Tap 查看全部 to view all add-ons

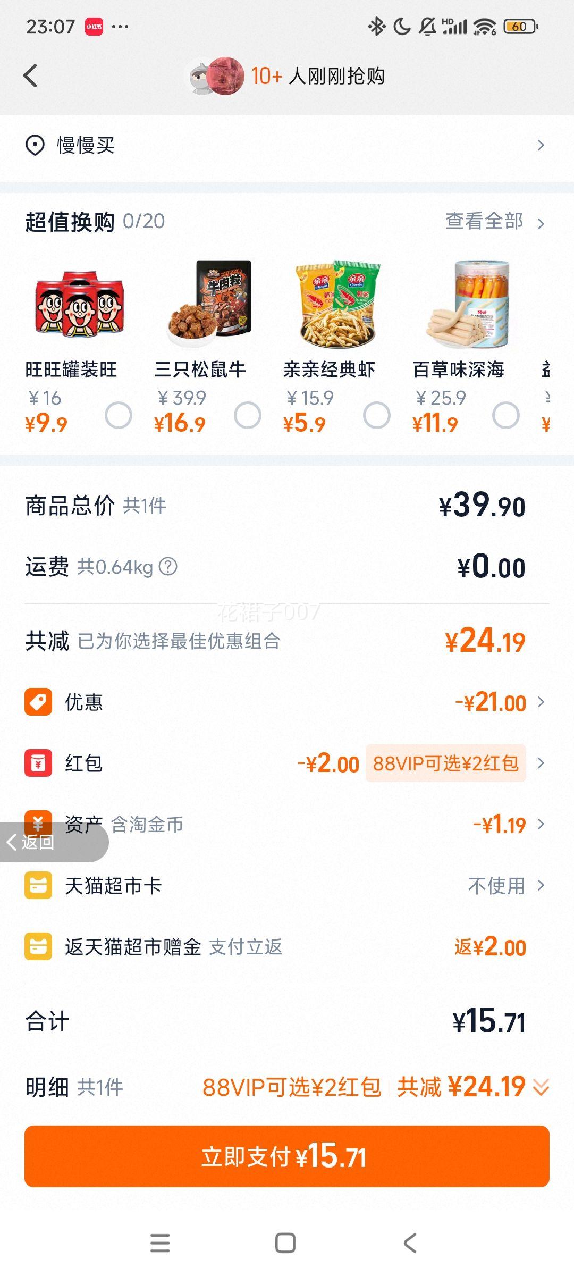pos(495,221)
